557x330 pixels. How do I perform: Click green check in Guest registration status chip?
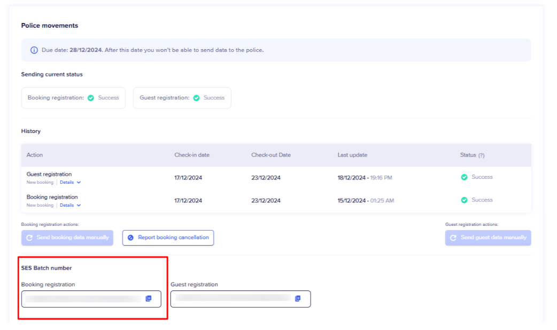click(196, 98)
